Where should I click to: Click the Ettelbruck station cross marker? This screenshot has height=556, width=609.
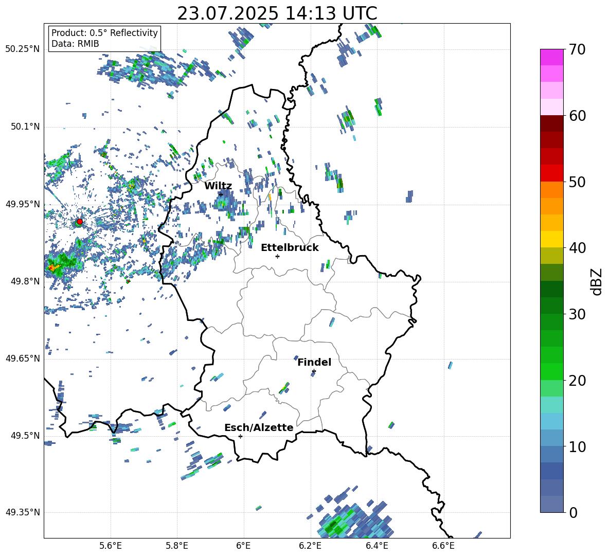pyautogui.click(x=277, y=256)
